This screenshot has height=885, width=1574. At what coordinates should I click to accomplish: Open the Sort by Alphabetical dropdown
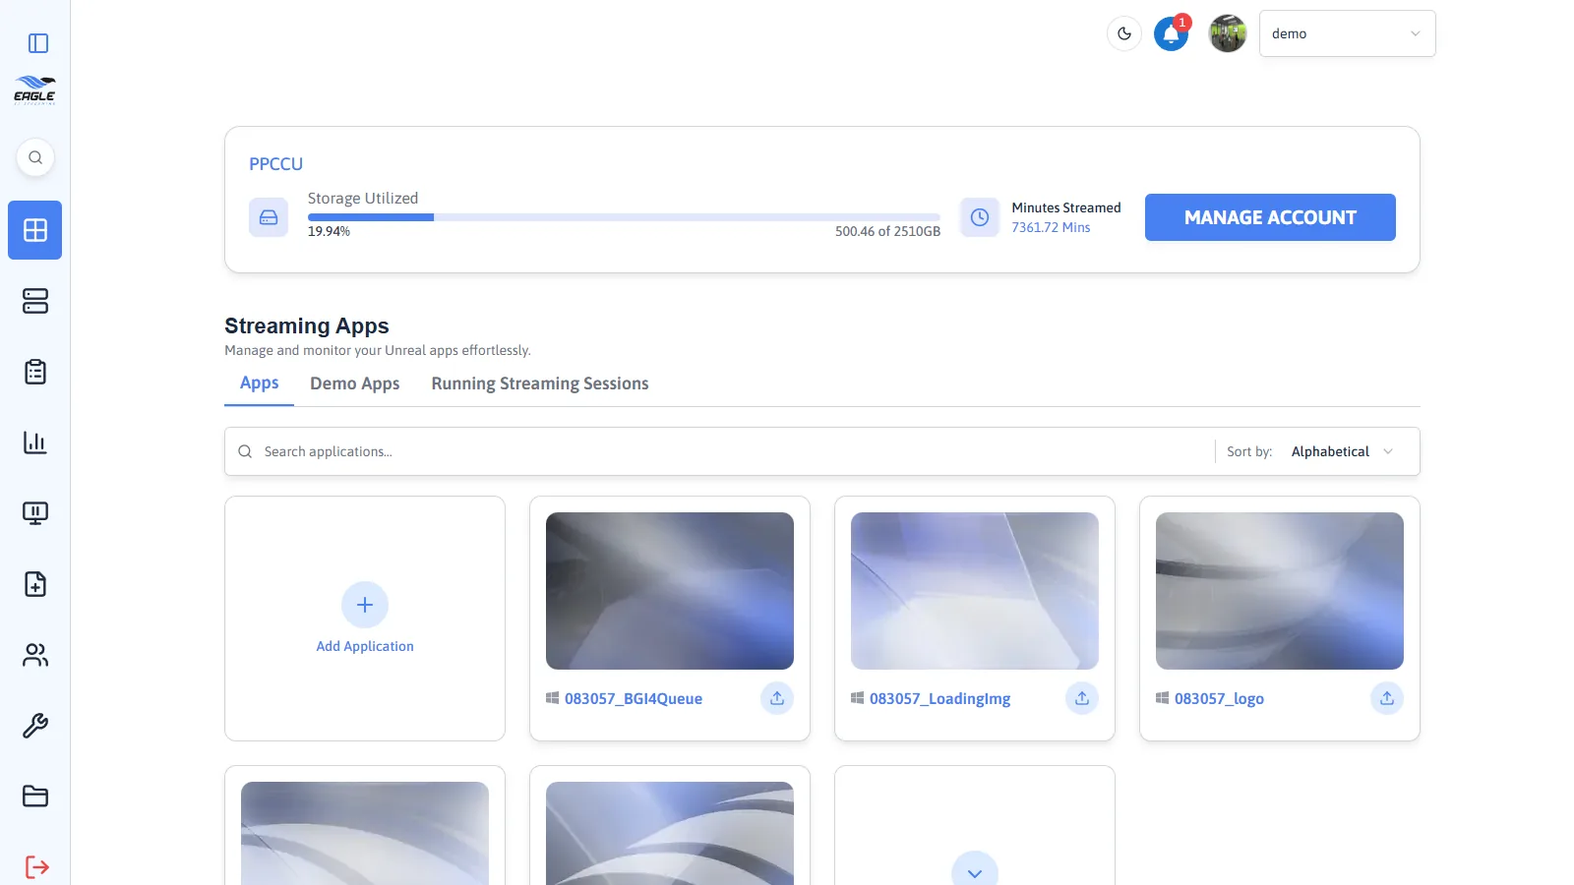(1343, 451)
